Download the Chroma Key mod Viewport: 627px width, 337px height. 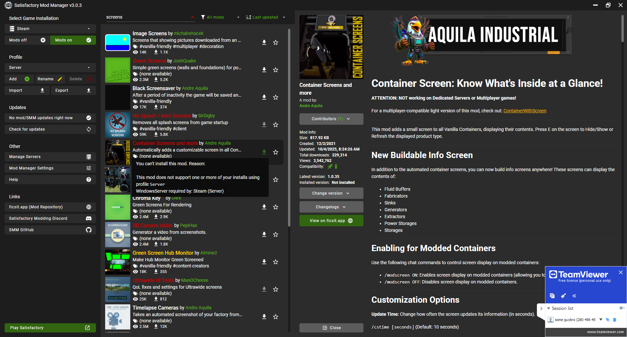(x=264, y=207)
